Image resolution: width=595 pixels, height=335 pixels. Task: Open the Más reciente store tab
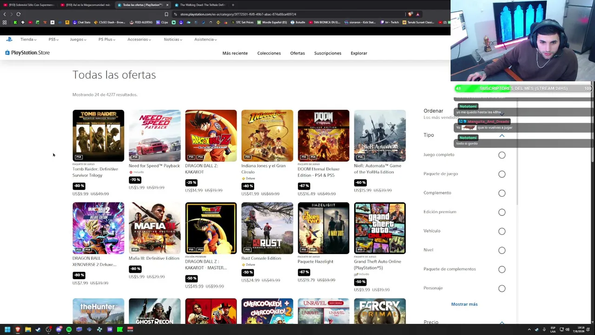[235, 53]
